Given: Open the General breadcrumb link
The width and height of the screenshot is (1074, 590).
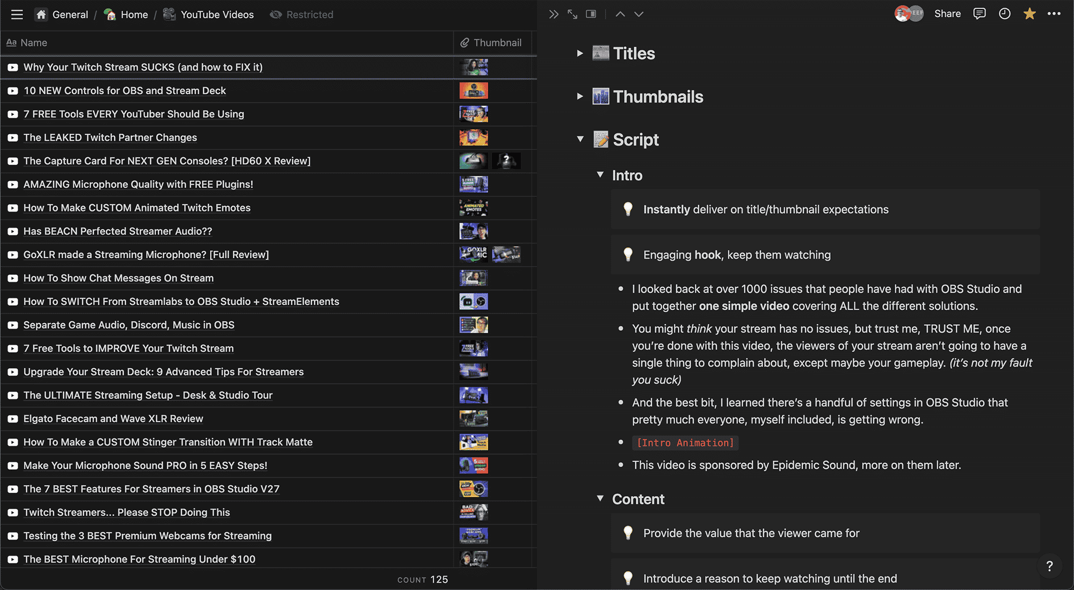Looking at the screenshot, I should 70,14.
